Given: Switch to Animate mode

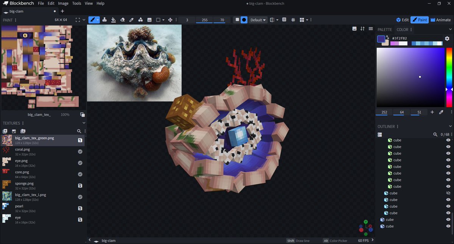Looking at the screenshot, I should pos(440,20).
